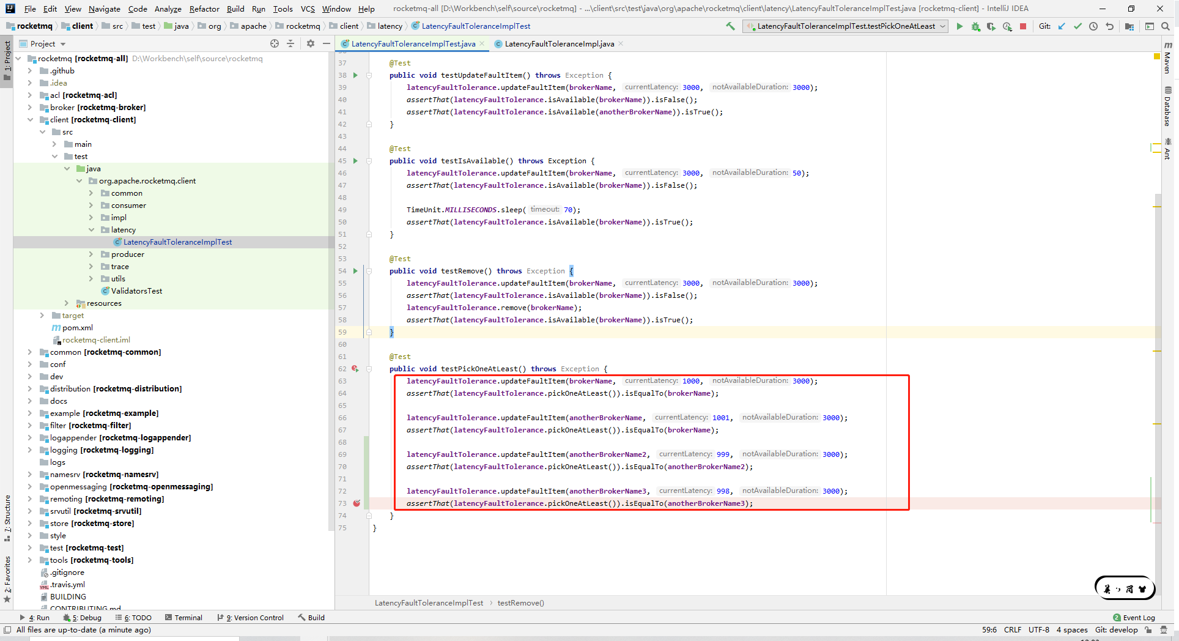Toggle tool window bars using the bottom-left status bar icon
Screen dimensions: 1179x641
[x=7, y=629]
